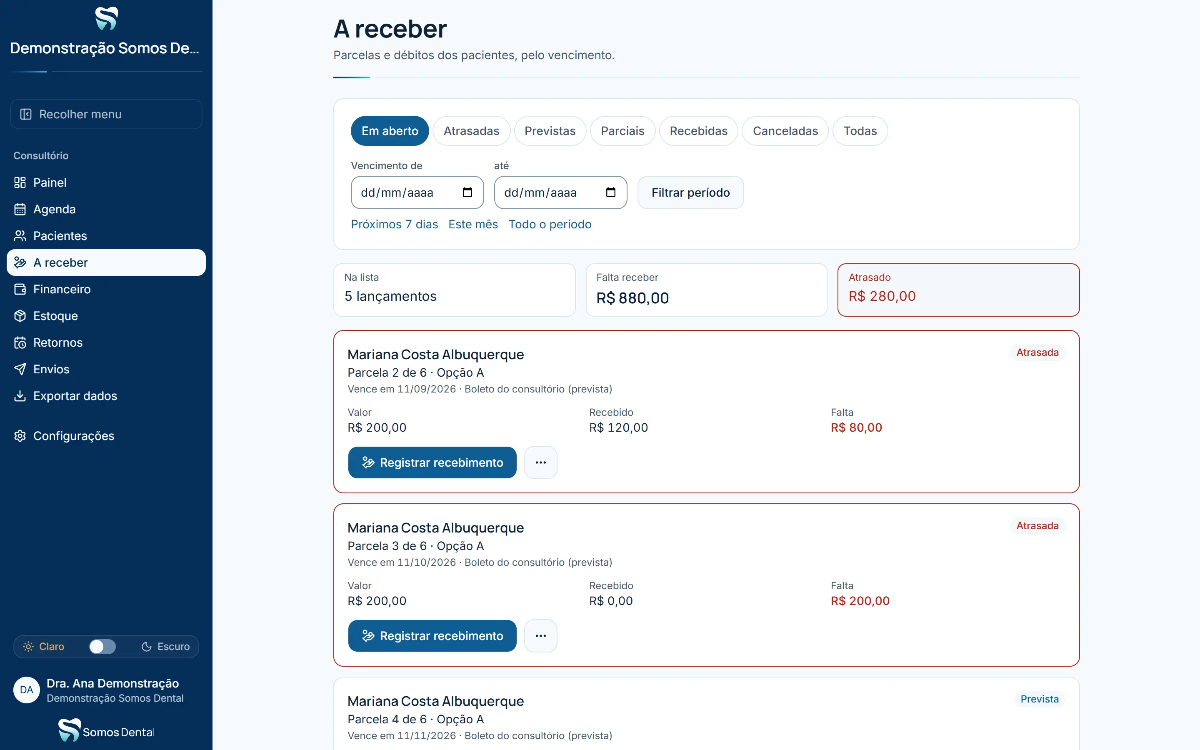Click the Na lista 5 lançamentos card

coord(454,290)
